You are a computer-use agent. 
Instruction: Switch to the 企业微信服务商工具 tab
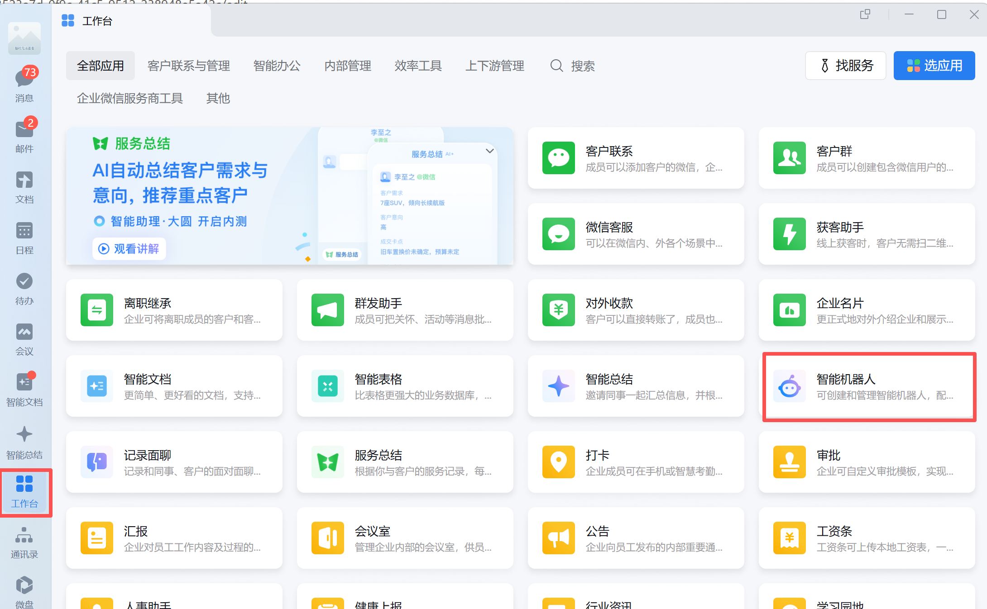click(x=130, y=98)
